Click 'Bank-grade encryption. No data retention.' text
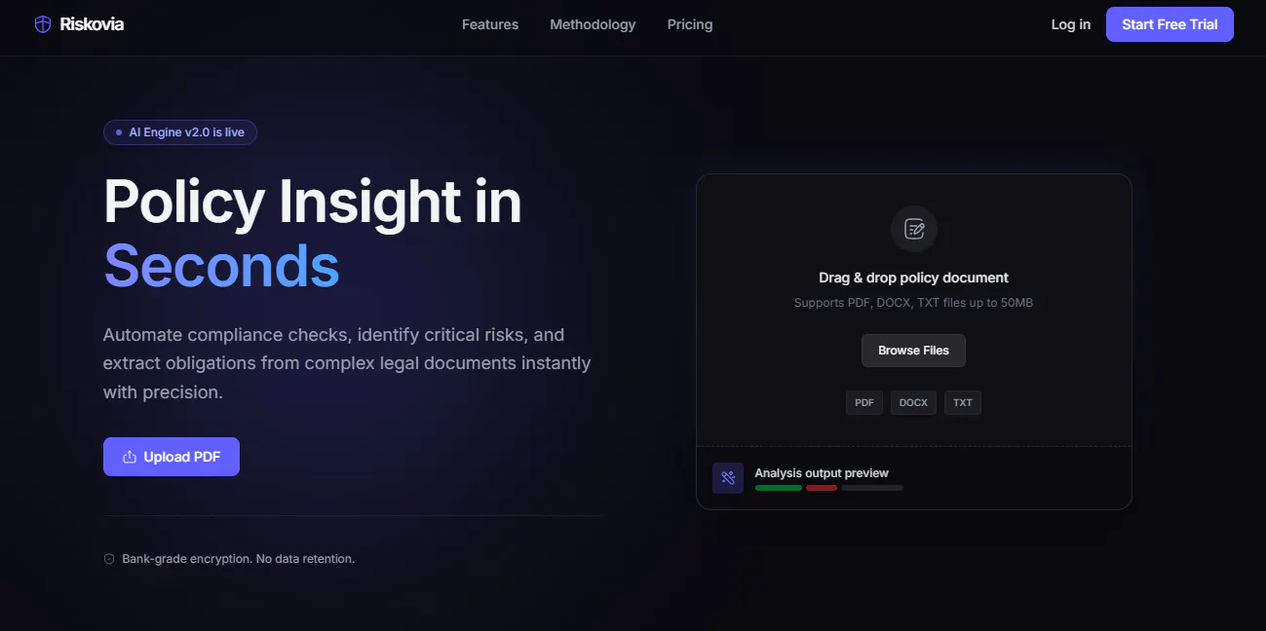 coord(239,559)
